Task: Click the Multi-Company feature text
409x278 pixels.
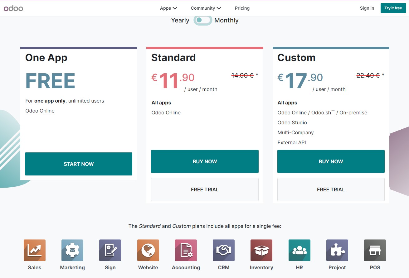Action: pyautogui.click(x=295, y=132)
